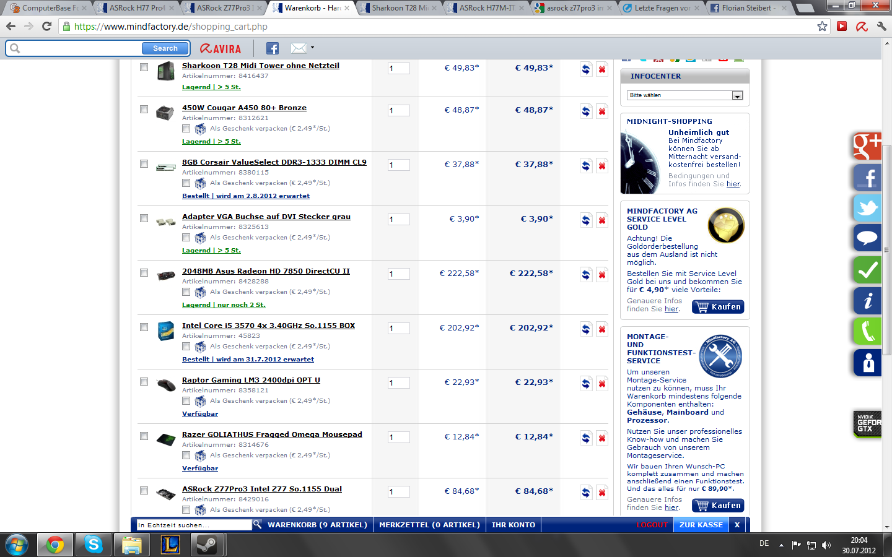Switch to Florian Steibert Facebook tab
892x557 pixels.
(x=747, y=8)
